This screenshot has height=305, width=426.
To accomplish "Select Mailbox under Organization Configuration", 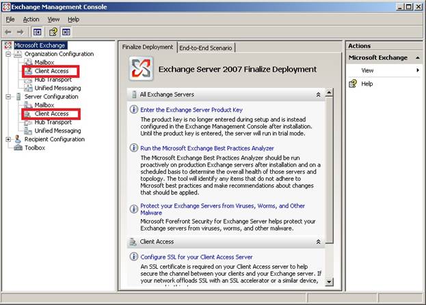I will [44, 62].
